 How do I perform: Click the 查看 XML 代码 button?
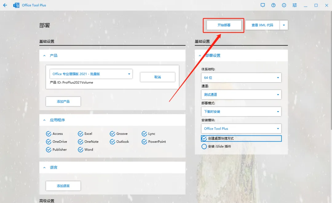click(x=262, y=25)
